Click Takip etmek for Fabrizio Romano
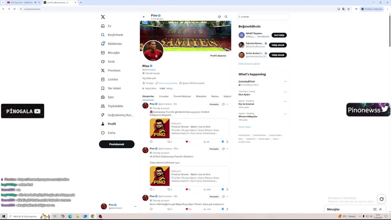The image size is (391, 220). 278,45
